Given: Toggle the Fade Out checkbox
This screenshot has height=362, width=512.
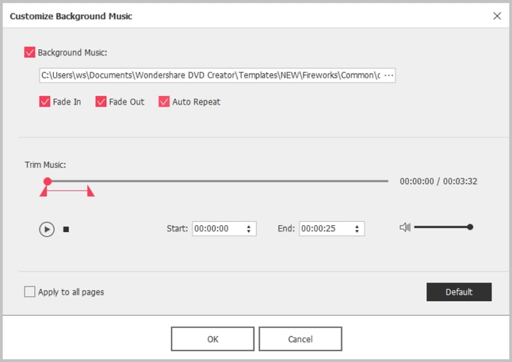Looking at the screenshot, I should [101, 102].
